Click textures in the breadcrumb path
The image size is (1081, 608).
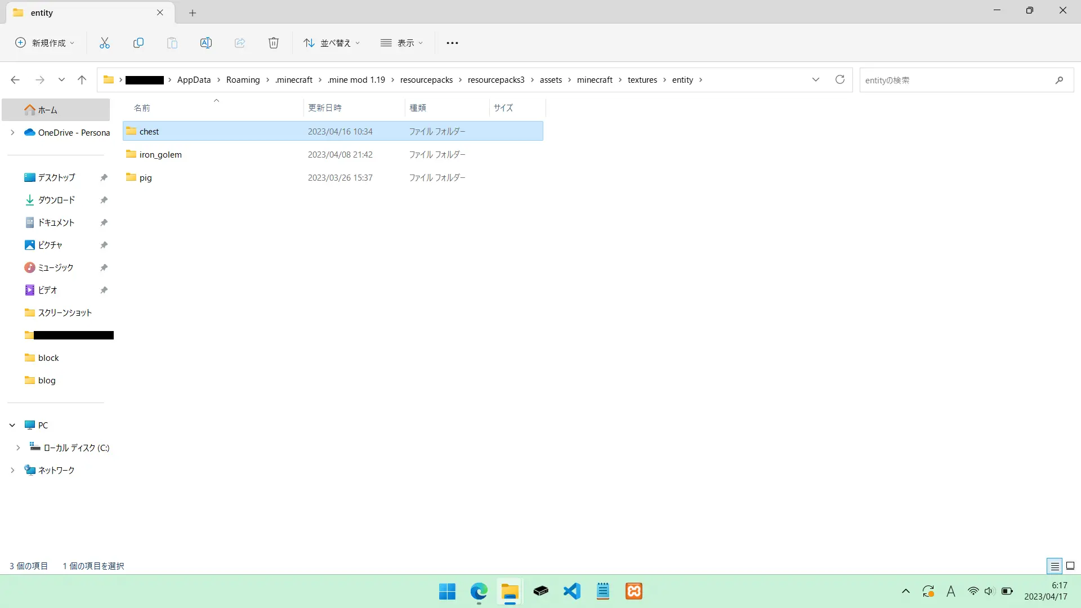pyautogui.click(x=642, y=80)
